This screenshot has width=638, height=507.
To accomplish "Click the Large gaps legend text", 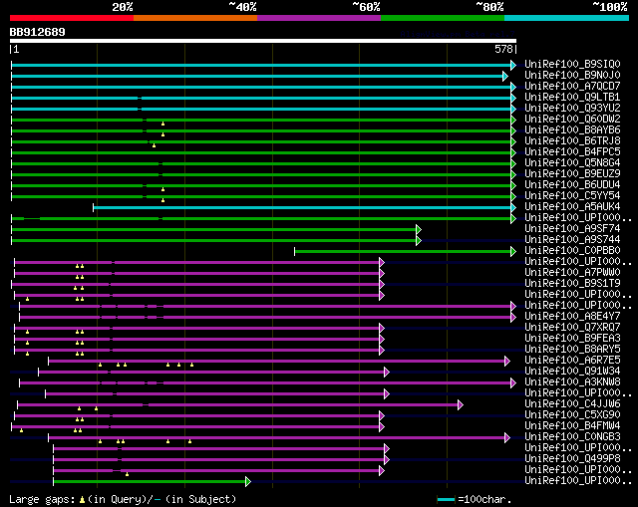I will [x=123, y=499].
